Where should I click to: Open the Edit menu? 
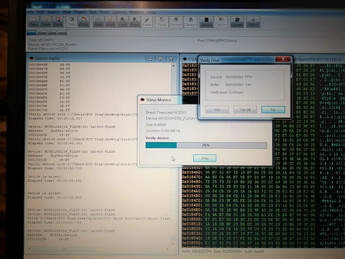[x=41, y=12]
